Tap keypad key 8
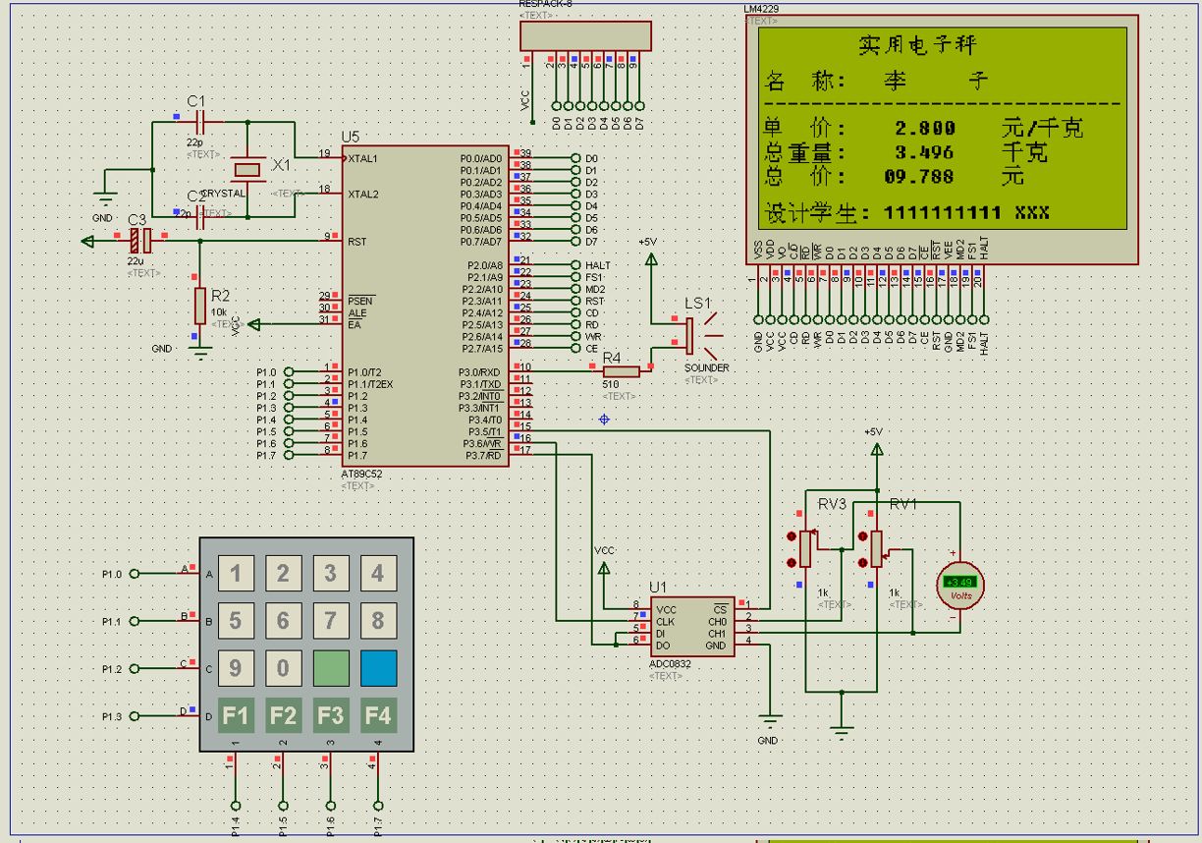This screenshot has height=843, width=1202. pyautogui.click(x=378, y=621)
